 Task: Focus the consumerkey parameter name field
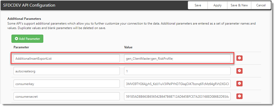point(67,84)
